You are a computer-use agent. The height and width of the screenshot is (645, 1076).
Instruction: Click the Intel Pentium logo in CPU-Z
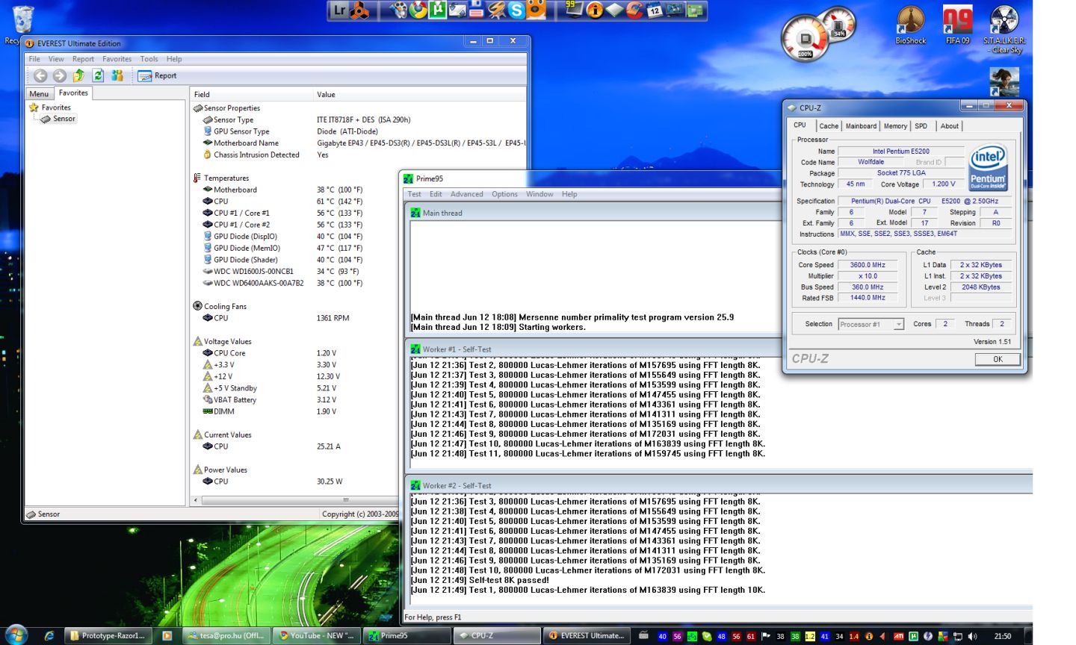coord(988,168)
